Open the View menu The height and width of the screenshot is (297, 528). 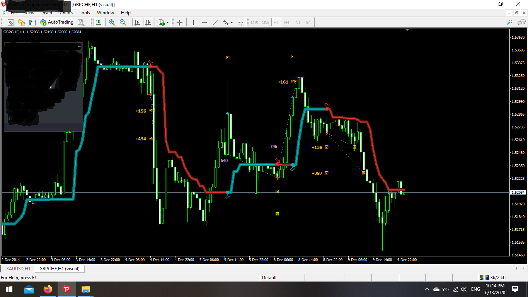29,13
